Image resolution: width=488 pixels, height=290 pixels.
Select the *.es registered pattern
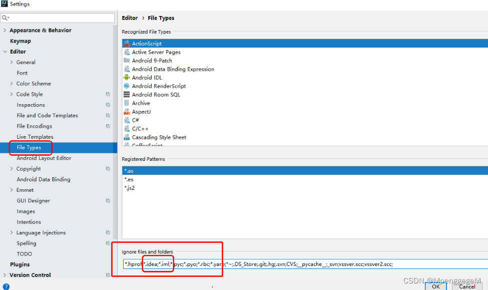305,179
